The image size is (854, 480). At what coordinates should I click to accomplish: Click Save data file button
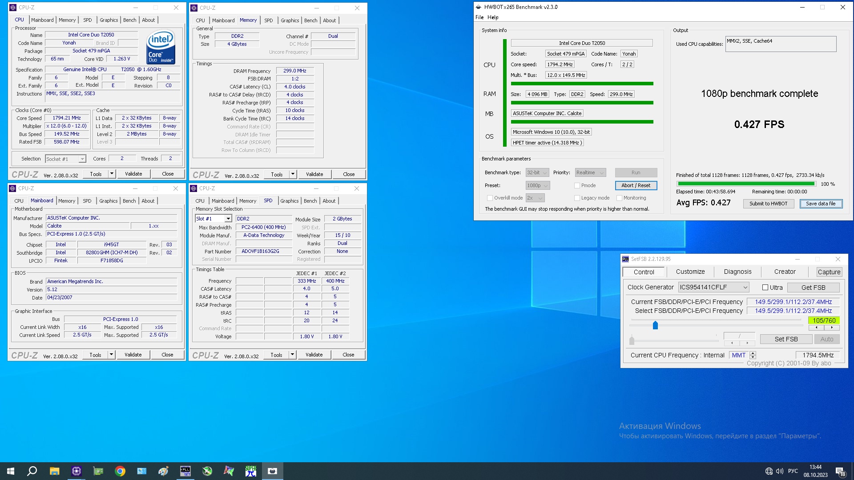(x=821, y=204)
